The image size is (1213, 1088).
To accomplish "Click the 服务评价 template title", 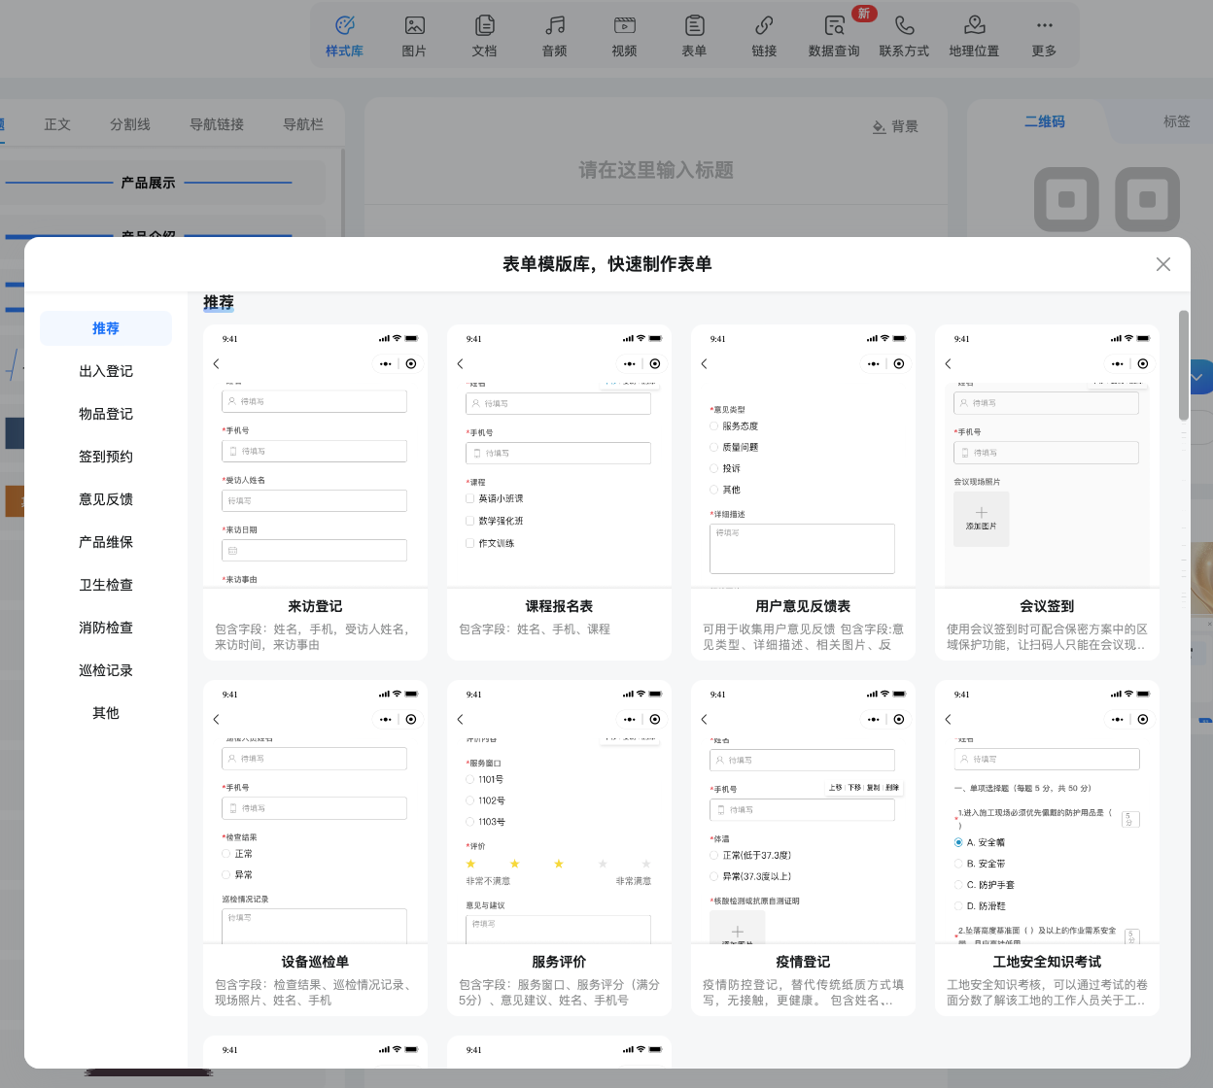I will 559,962.
